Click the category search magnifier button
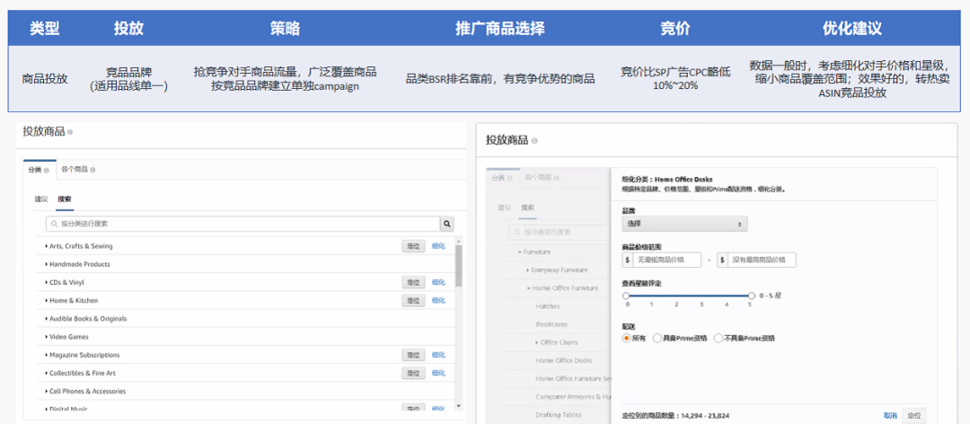Viewport: 970px width, 424px height. [x=446, y=224]
